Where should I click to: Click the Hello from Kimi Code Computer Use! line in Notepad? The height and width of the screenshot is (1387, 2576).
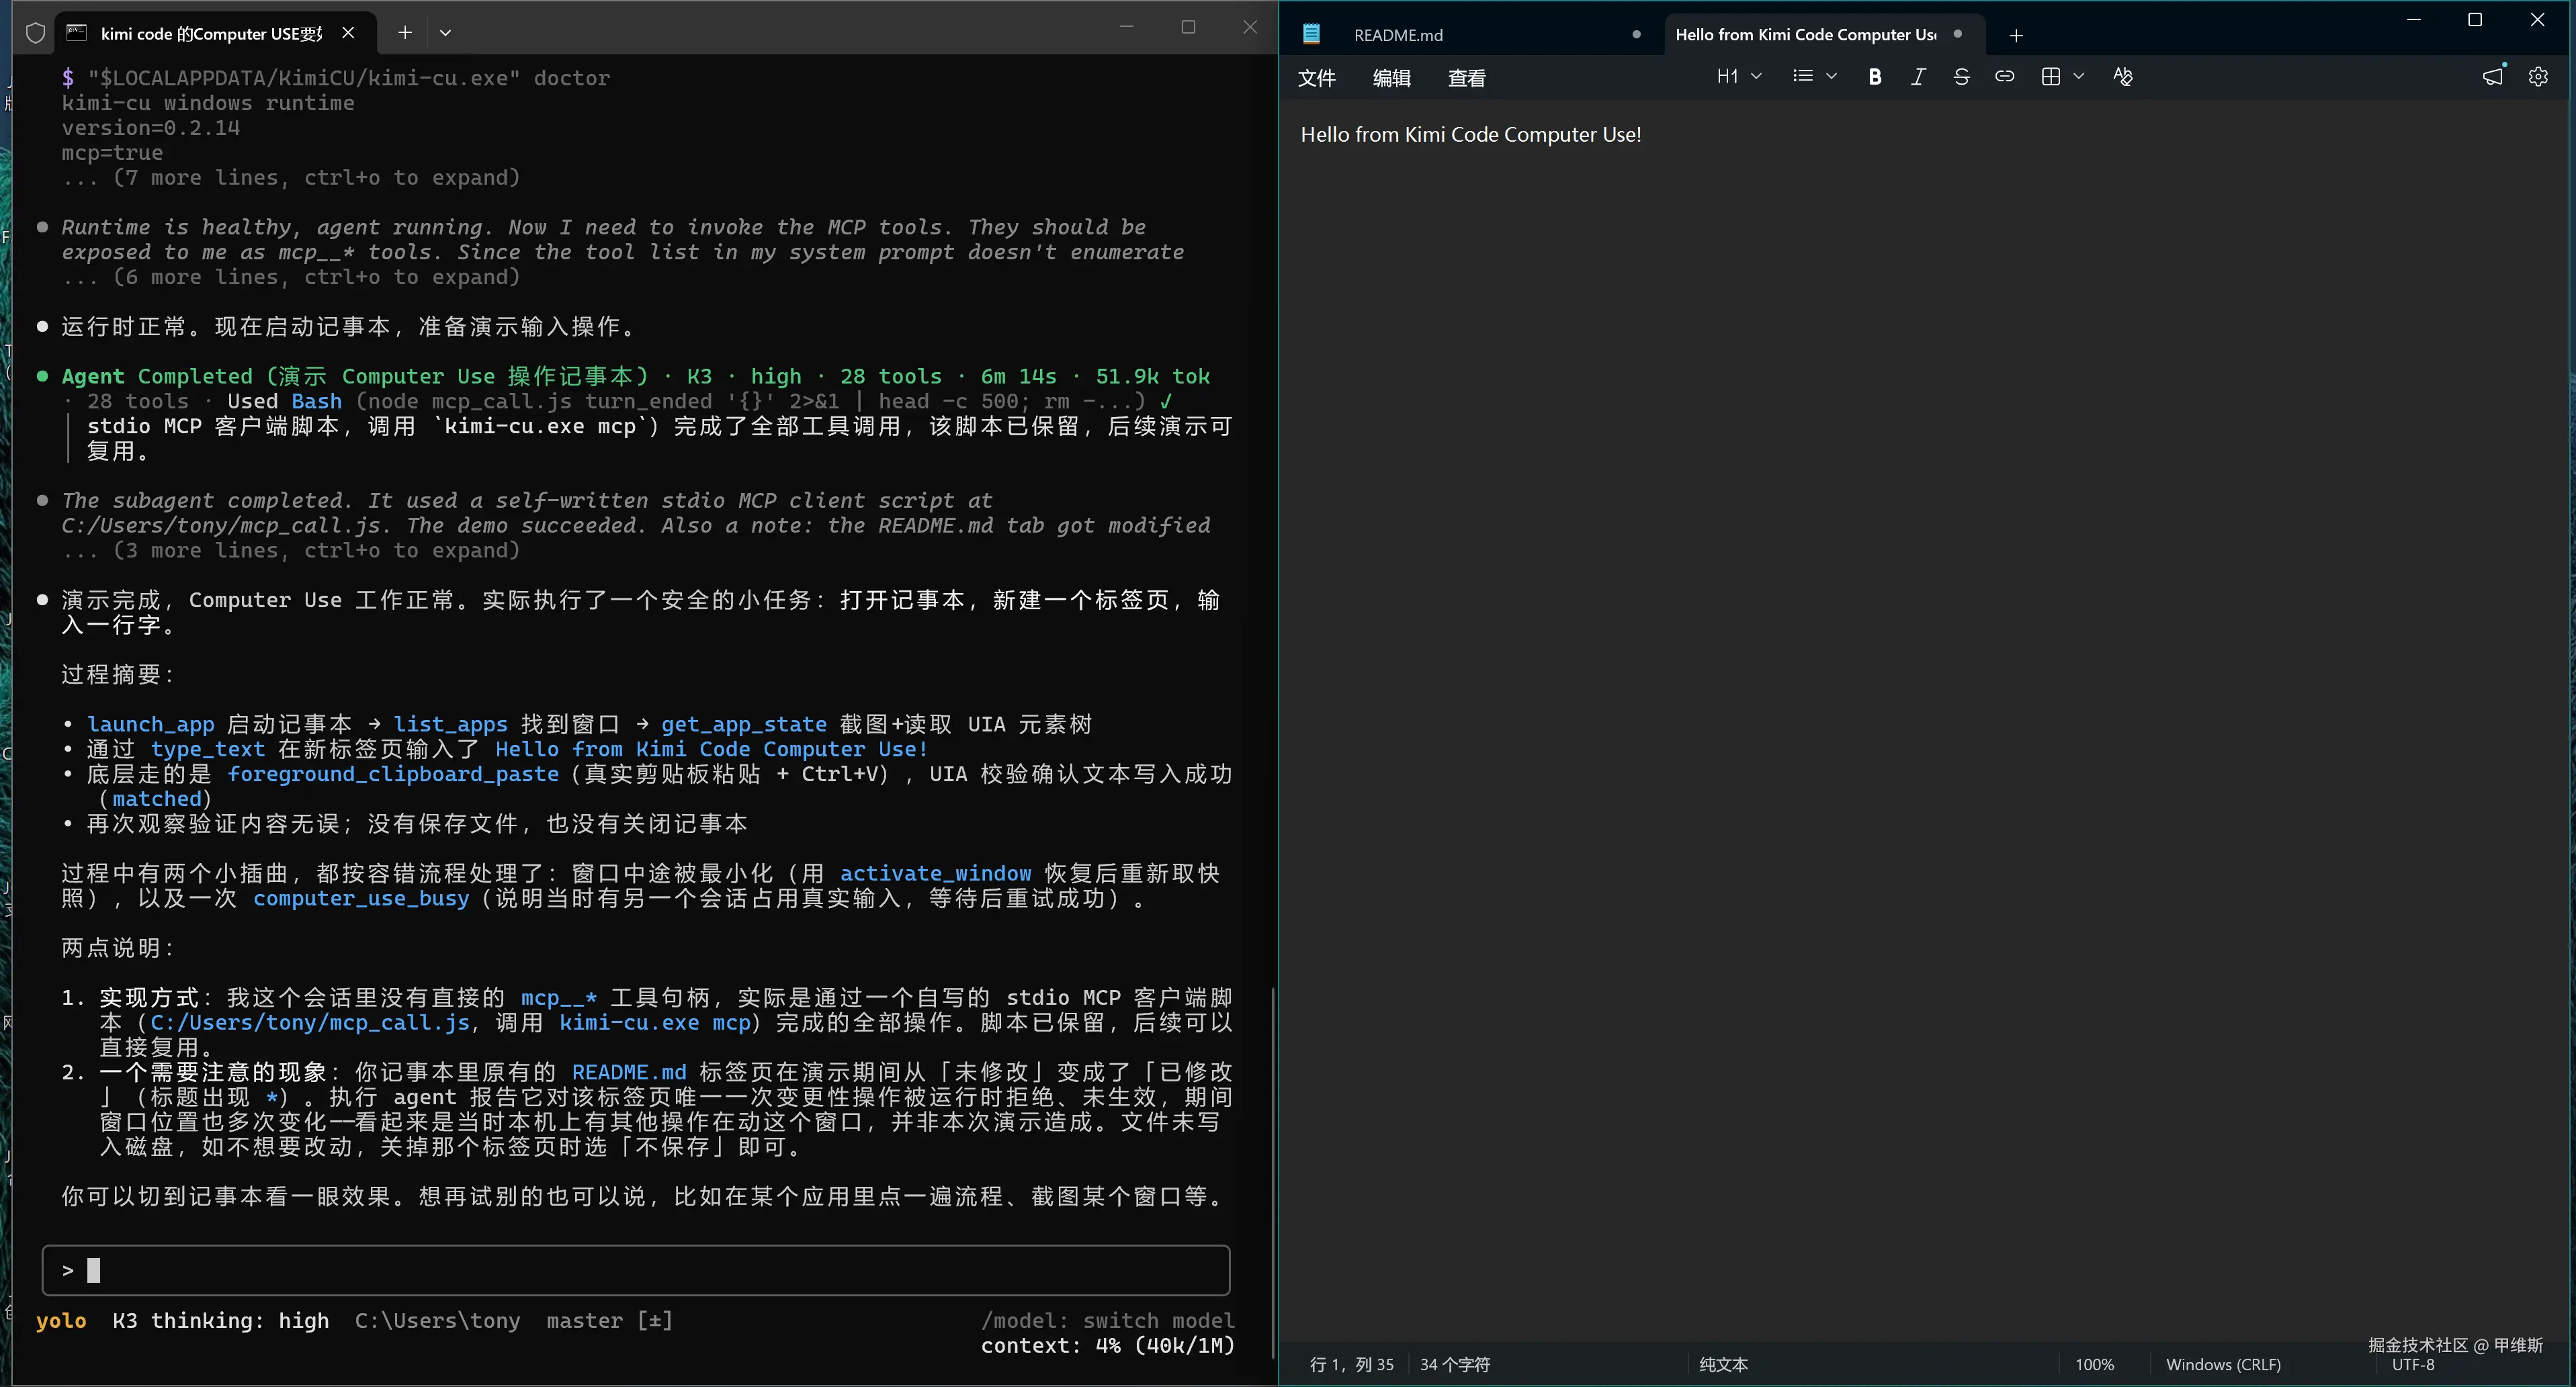click(x=1471, y=134)
